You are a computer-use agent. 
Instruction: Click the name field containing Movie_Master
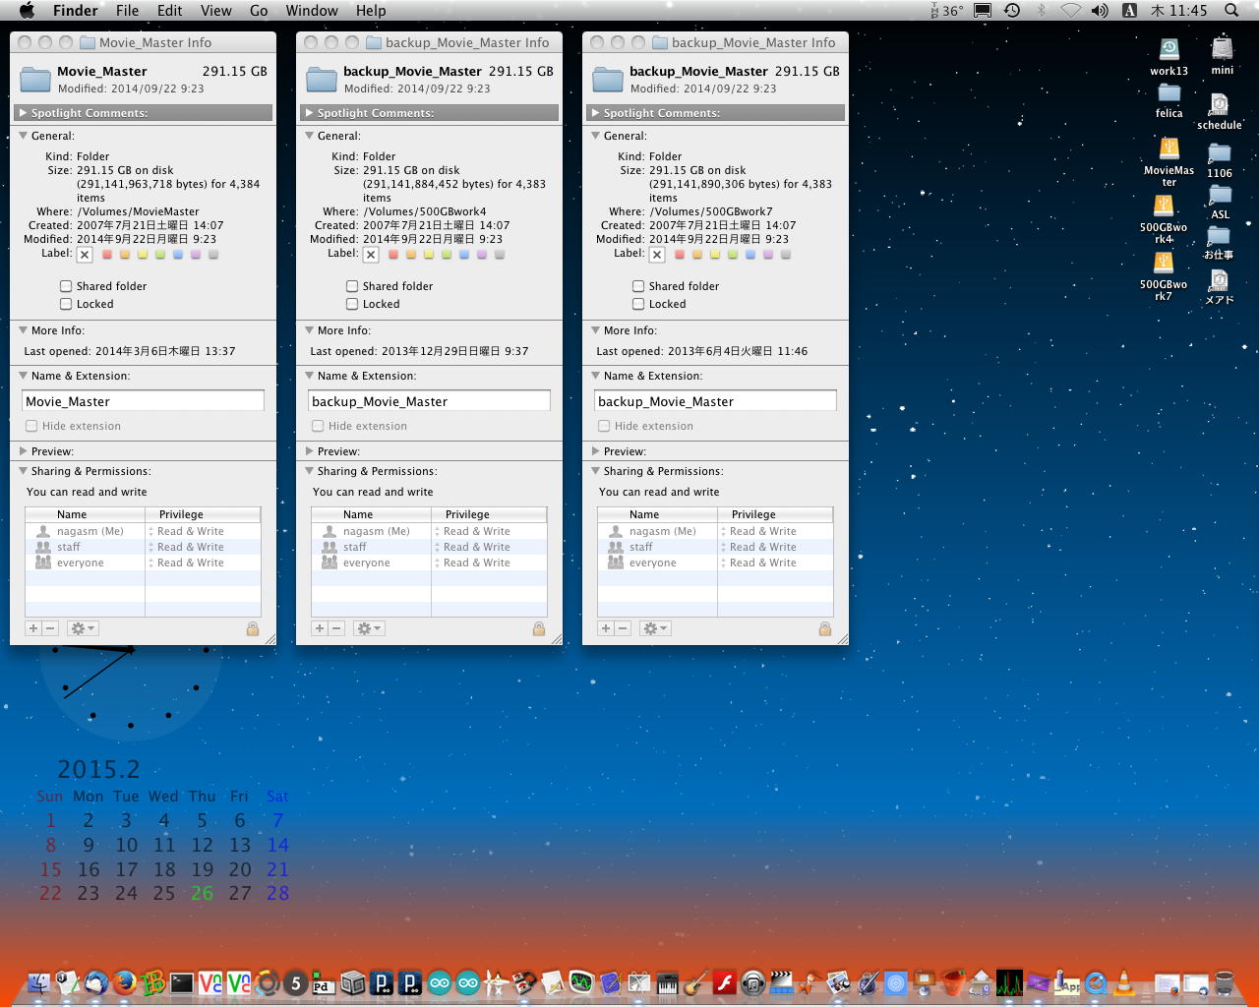[x=143, y=401]
